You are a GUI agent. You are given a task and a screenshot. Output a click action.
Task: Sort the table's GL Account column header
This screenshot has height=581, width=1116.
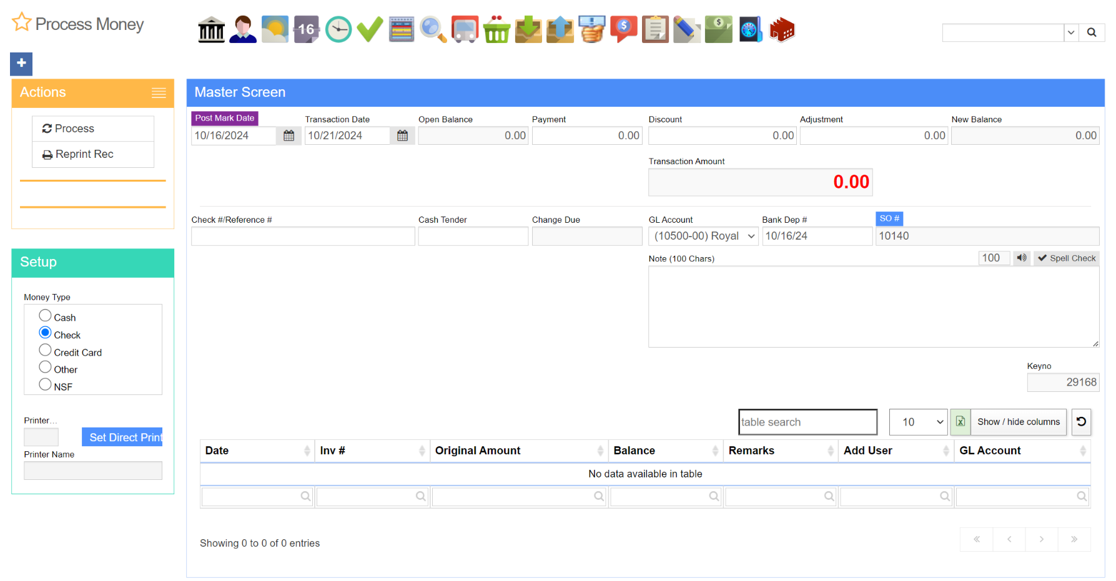pos(1022,451)
